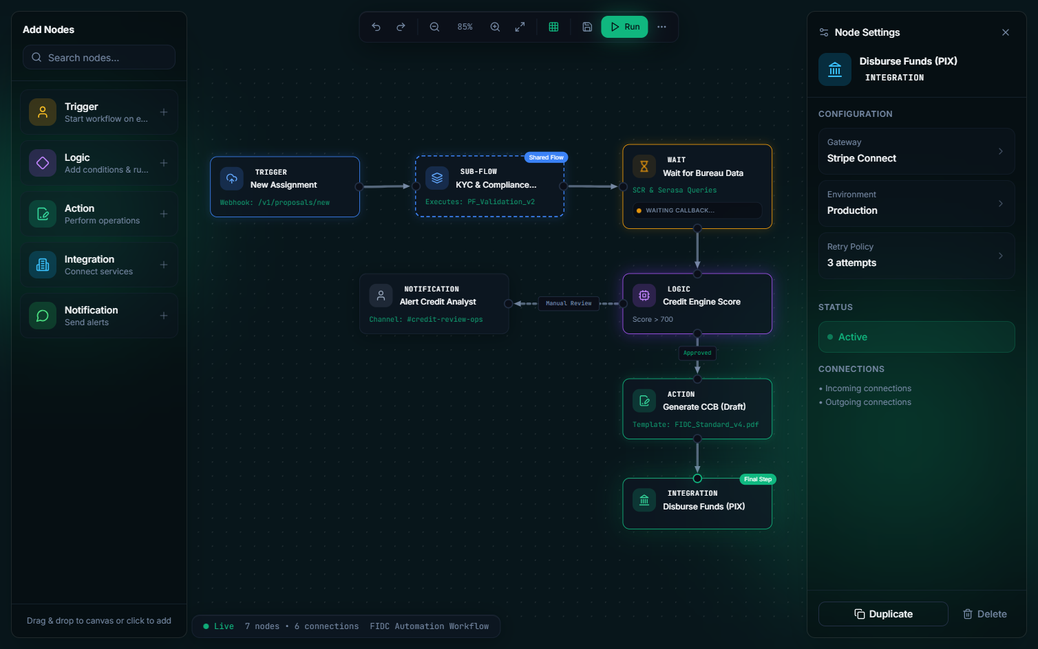The height and width of the screenshot is (649, 1038).
Task: Click the chip icon on Credit Engine Score
Action: pyautogui.click(x=644, y=295)
